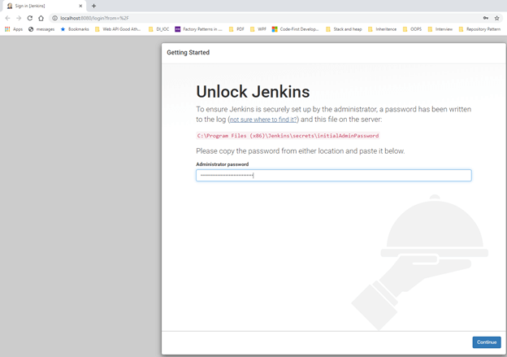This screenshot has height=357, width=507.
Task: Open saved password key icon
Action: (x=486, y=18)
